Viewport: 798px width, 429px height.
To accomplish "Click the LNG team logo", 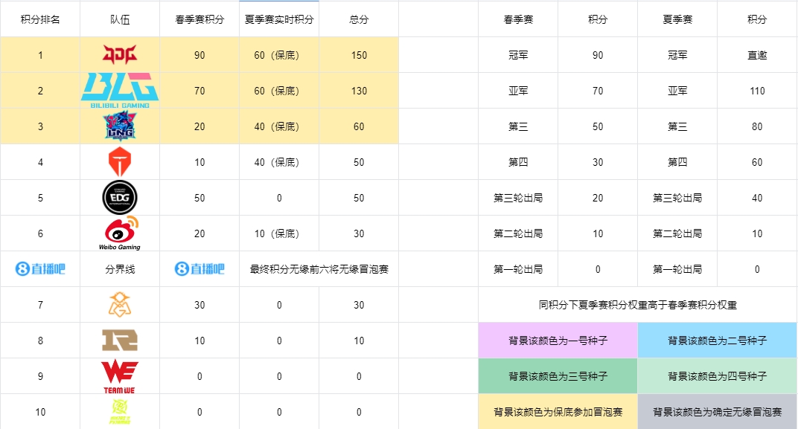I will pyautogui.click(x=119, y=126).
